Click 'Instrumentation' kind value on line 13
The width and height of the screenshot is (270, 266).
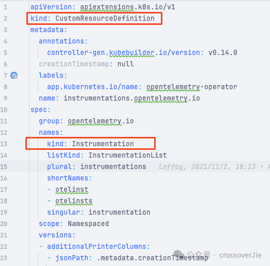103,144
